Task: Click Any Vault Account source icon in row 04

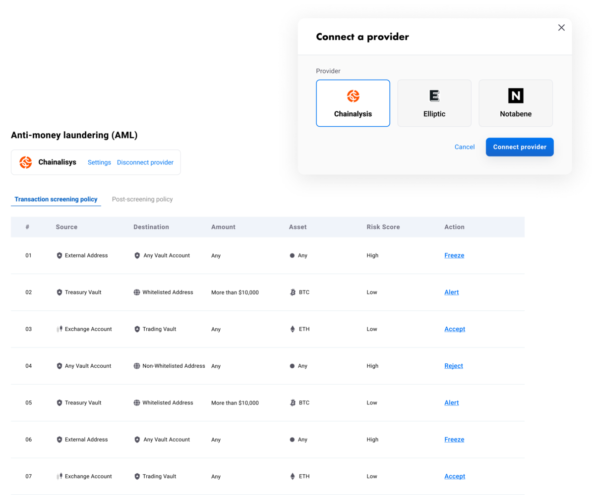Action: [x=59, y=366]
